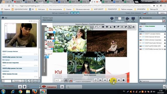Open the Настройки settings button
Screen dimensions: 167x94
click(153, 13)
